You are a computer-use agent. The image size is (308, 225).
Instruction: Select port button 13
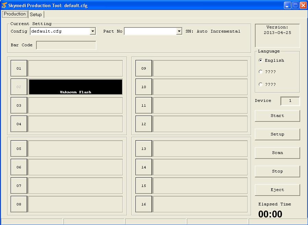point(144,149)
